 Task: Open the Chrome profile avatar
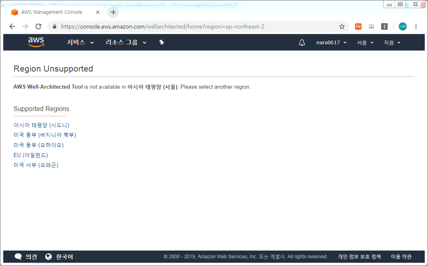click(403, 26)
